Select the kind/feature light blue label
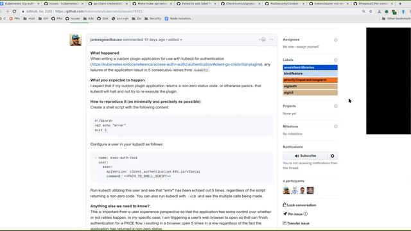 tap(310, 74)
